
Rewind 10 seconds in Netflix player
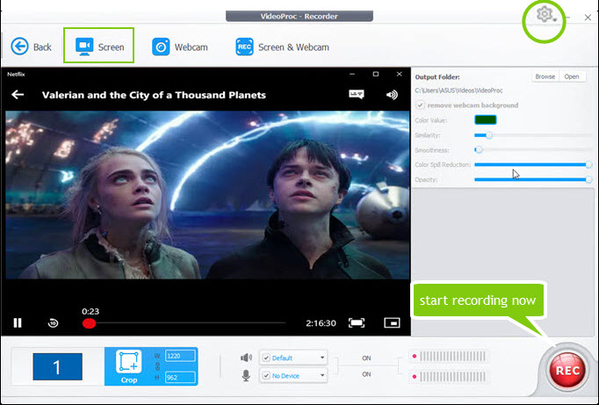coord(53,323)
